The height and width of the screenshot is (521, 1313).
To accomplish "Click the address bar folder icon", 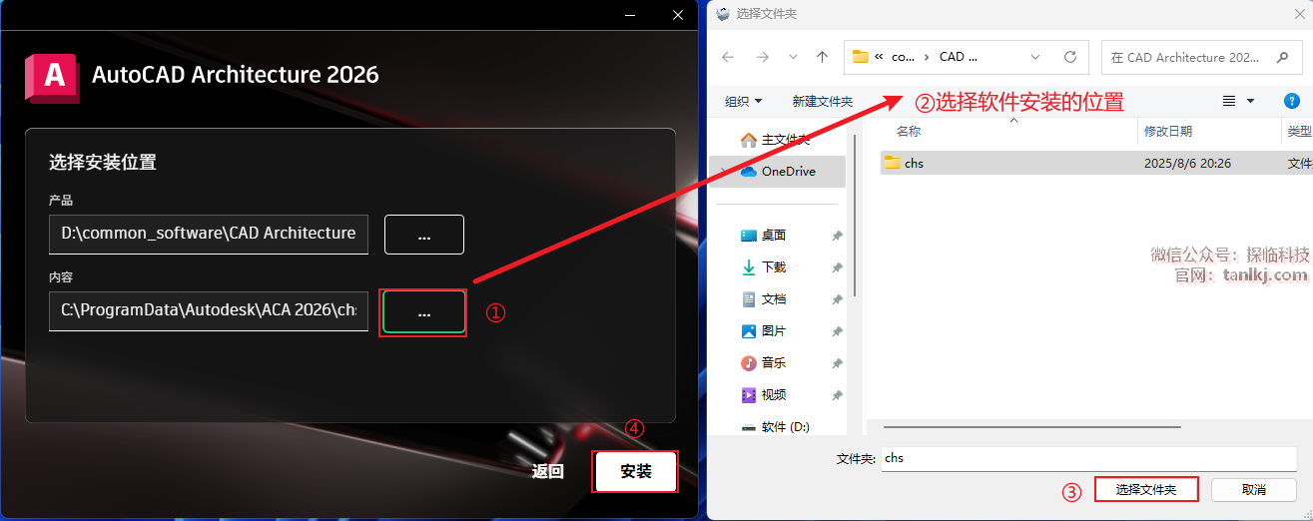I will pos(860,57).
